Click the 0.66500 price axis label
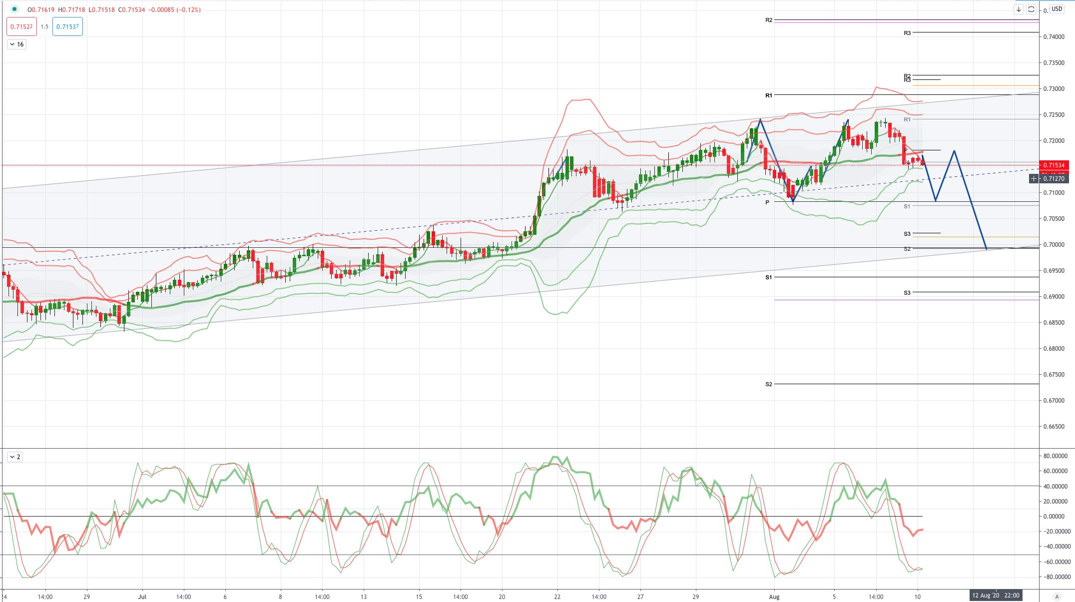This screenshot has height=602, width=1075. (x=1054, y=427)
